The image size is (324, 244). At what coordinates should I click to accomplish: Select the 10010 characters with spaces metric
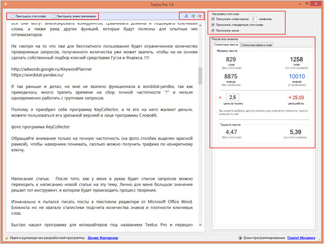(297, 76)
